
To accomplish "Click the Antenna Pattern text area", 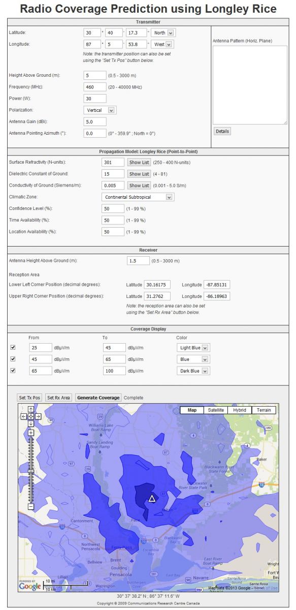I will point(250,85).
